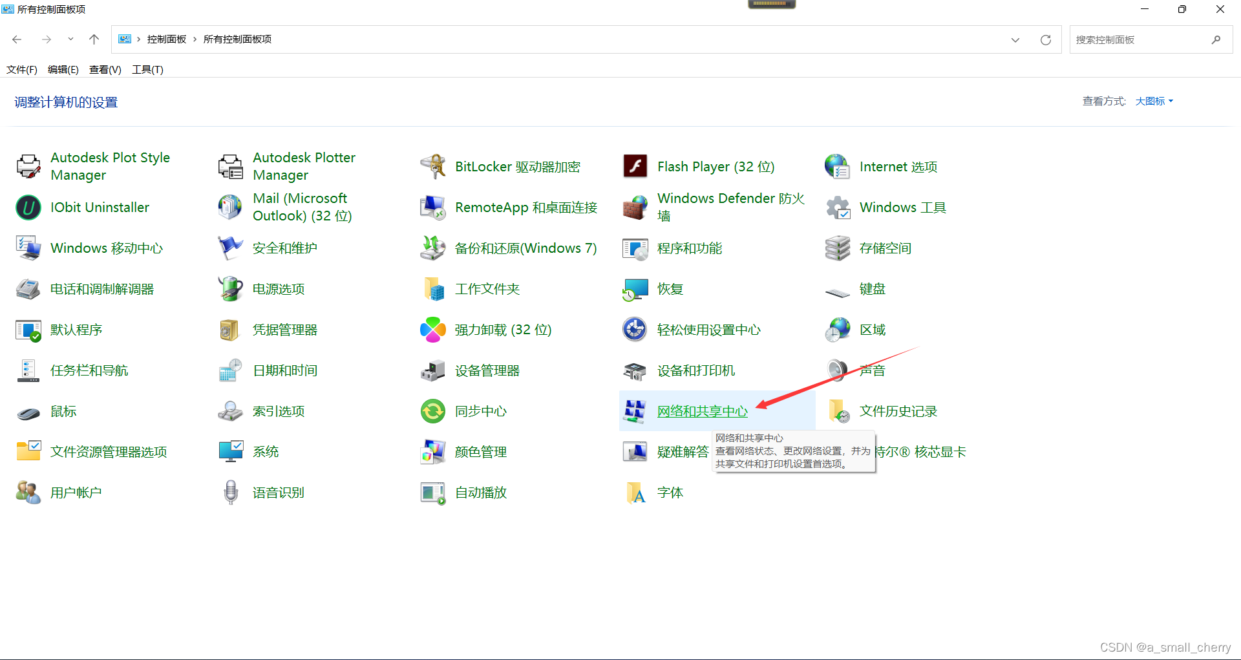Expand chevron after 控制面板 in breadcrumb
The height and width of the screenshot is (660, 1241).
(195, 39)
